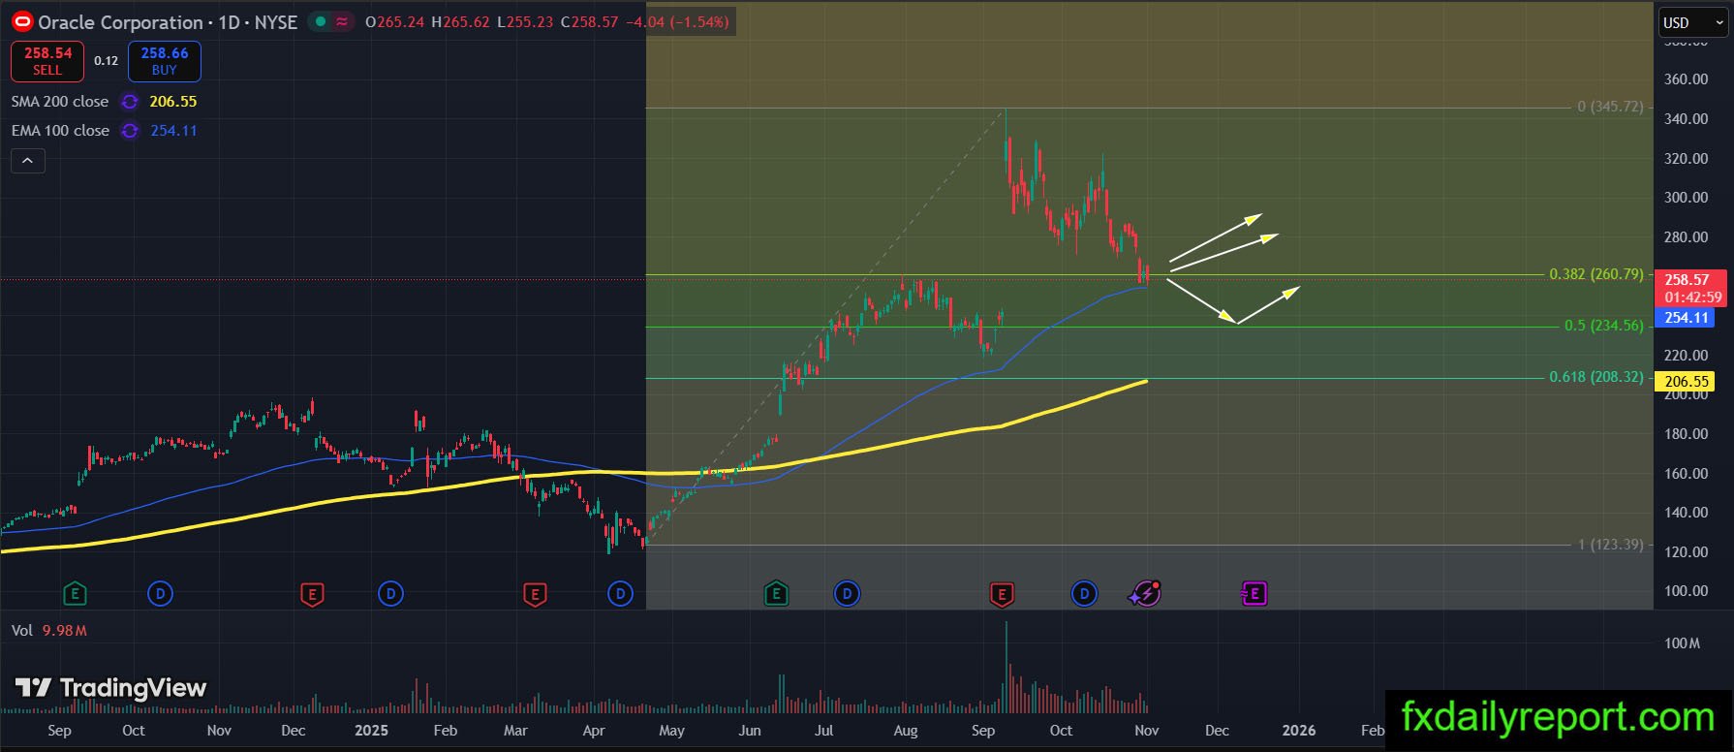Click the close price C258.57 in header
This screenshot has height=752, width=1734.
[589, 21]
